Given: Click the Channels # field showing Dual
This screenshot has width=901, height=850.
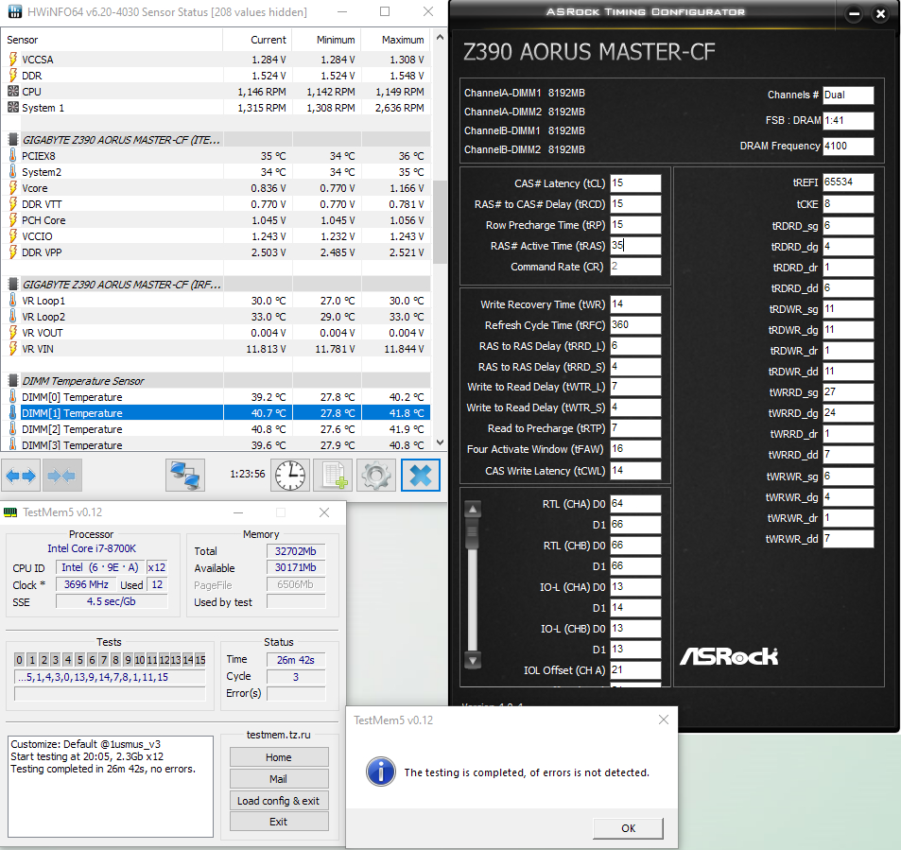Looking at the screenshot, I should point(848,95).
